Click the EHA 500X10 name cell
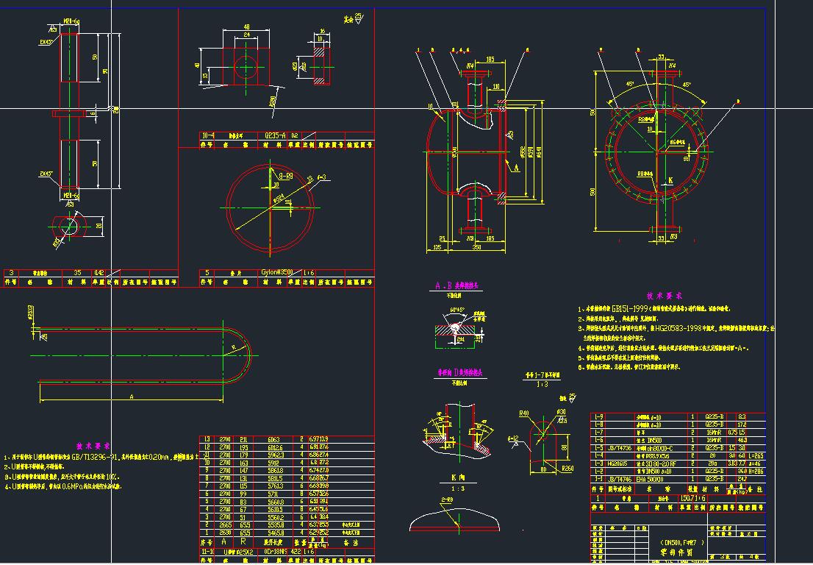 pos(650,480)
